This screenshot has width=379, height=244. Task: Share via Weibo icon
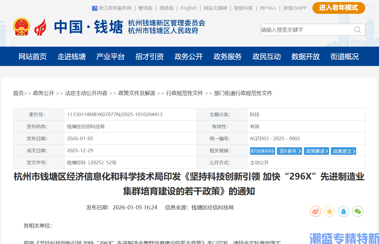[x=315, y=211]
